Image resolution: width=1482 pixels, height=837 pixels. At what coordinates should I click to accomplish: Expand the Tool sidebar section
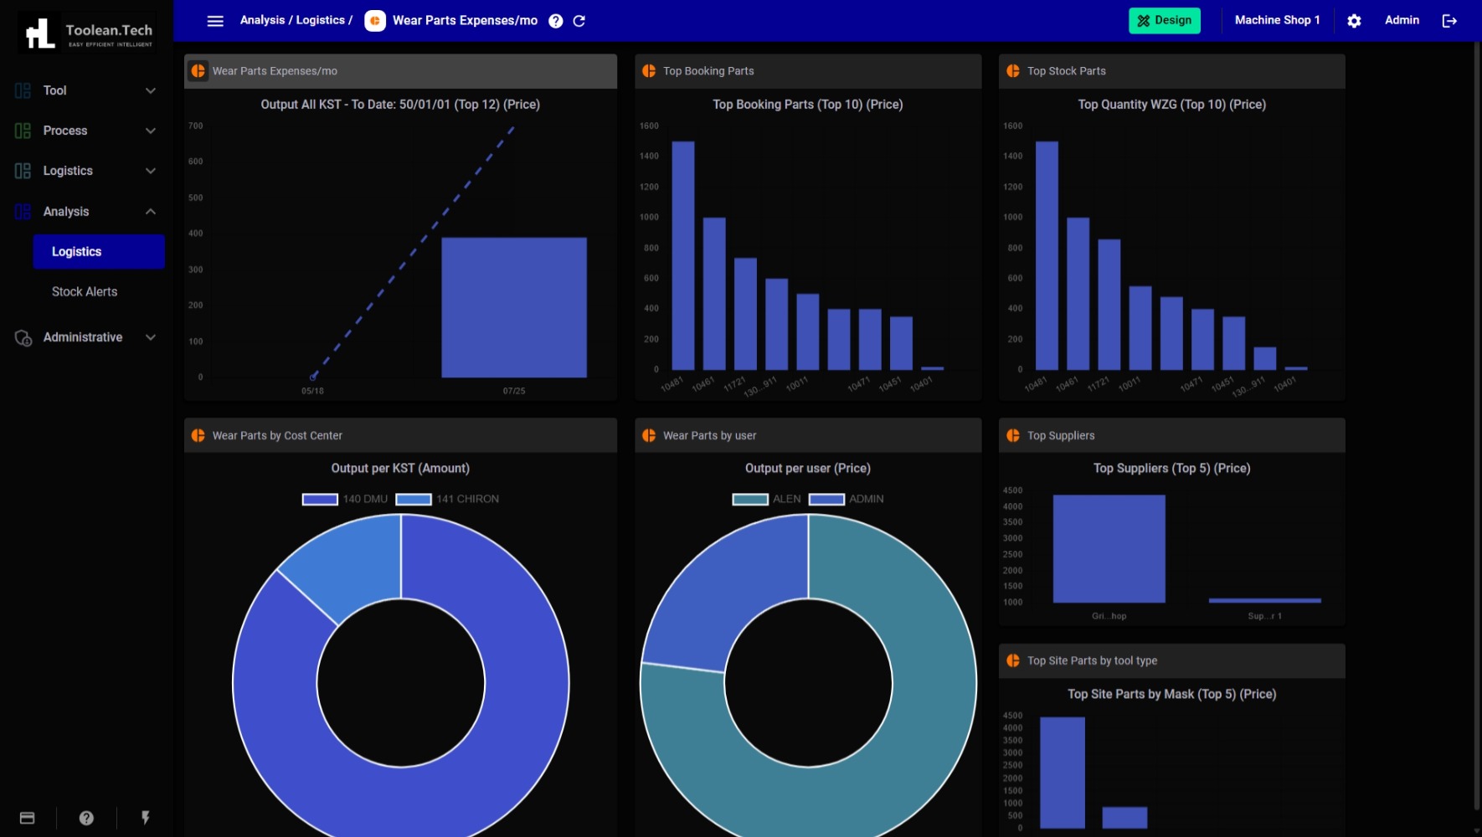coord(84,90)
